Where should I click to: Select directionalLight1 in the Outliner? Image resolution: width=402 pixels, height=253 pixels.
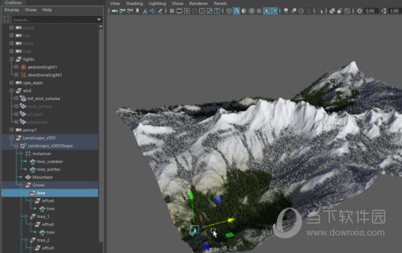tap(45, 75)
